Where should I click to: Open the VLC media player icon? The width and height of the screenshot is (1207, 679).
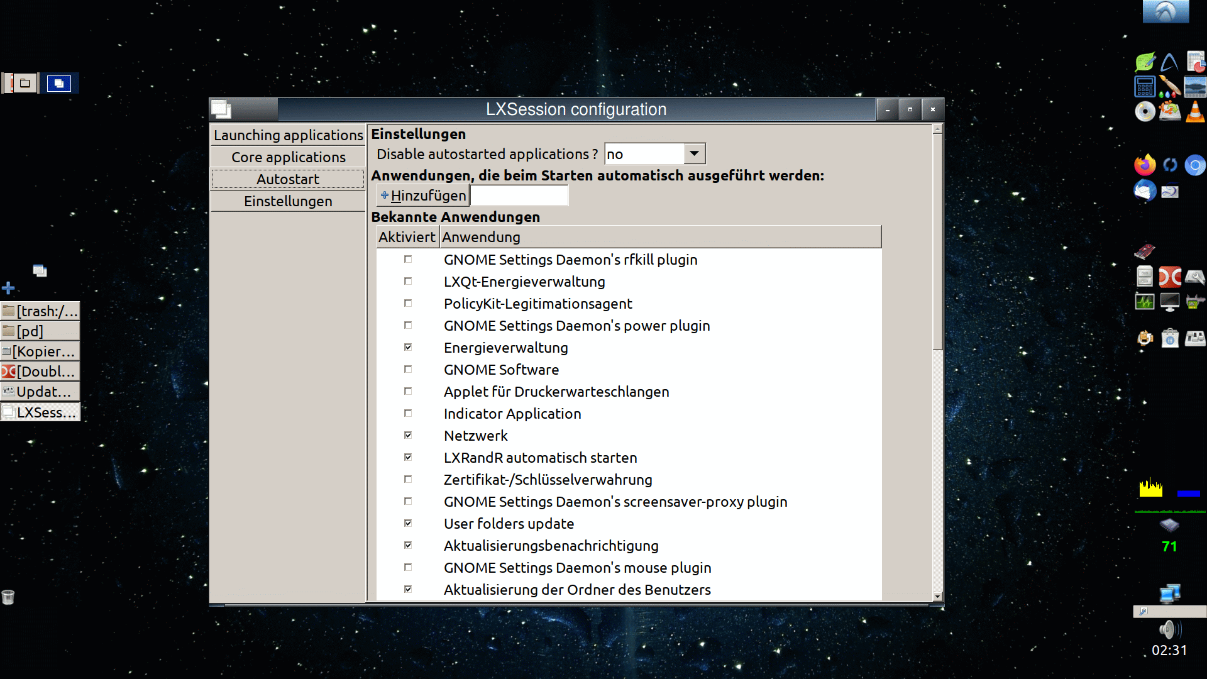[x=1194, y=112]
